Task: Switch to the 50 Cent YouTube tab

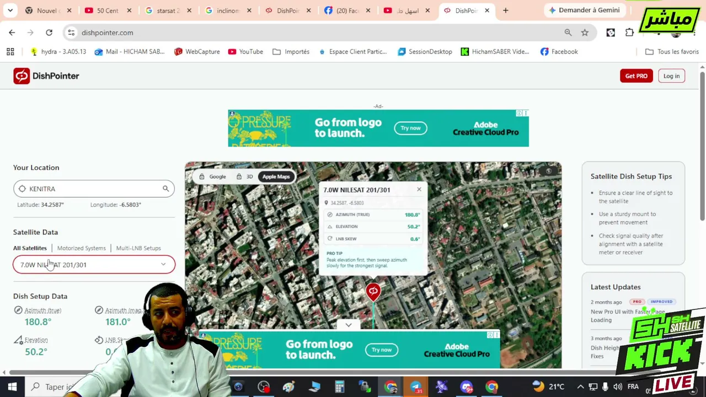Action: pos(106,10)
